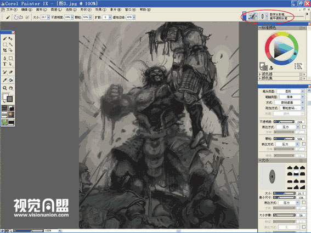Open the brush look selector in toolbox

pyautogui.click(x=11, y=122)
